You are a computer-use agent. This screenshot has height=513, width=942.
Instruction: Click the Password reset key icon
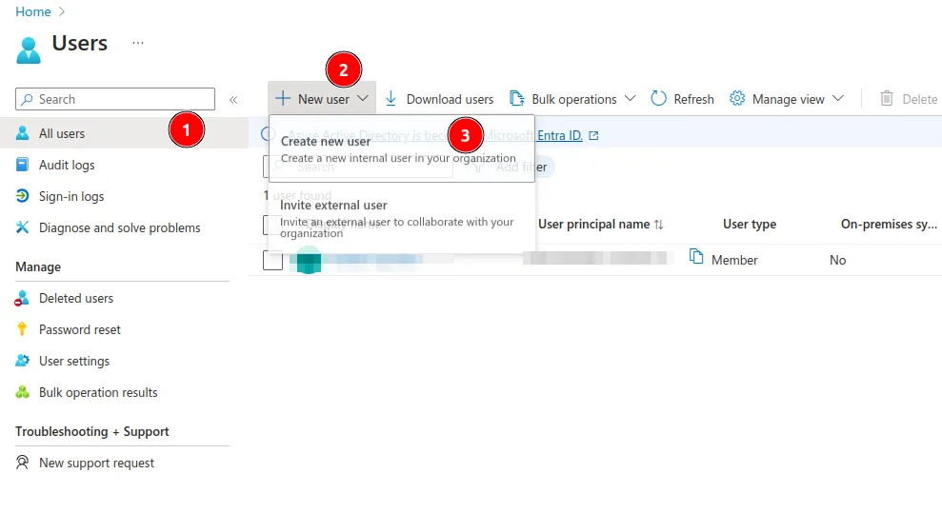[x=23, y=329]
